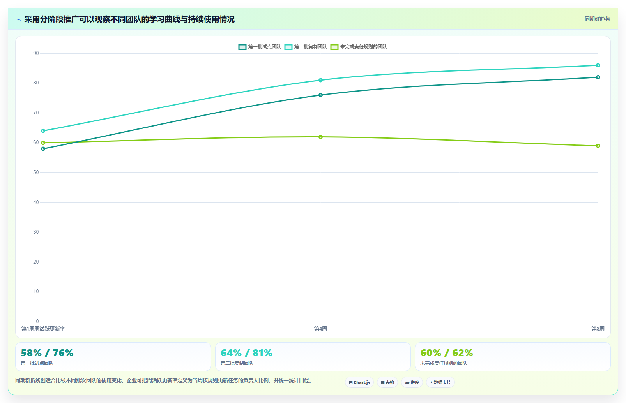Select the second batch week 1 data point

click(43, 131)
